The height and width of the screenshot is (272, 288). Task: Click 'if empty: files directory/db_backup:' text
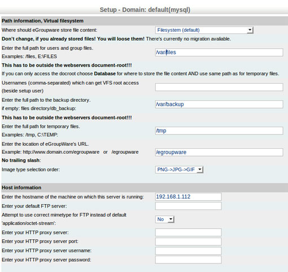pyautogui.click(x=39, y=109)
